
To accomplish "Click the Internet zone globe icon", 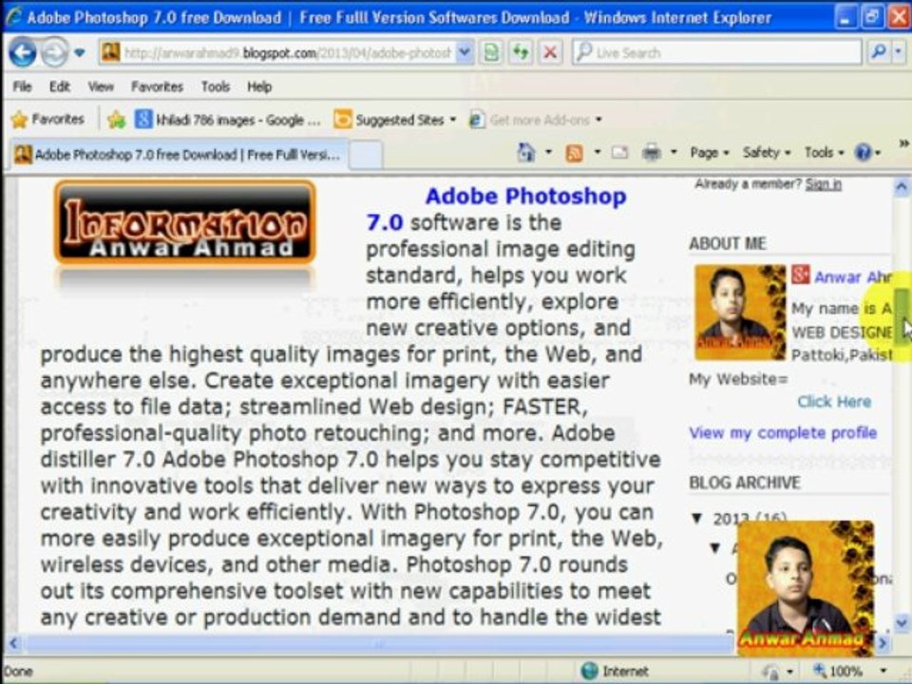I will coord(590,671).
